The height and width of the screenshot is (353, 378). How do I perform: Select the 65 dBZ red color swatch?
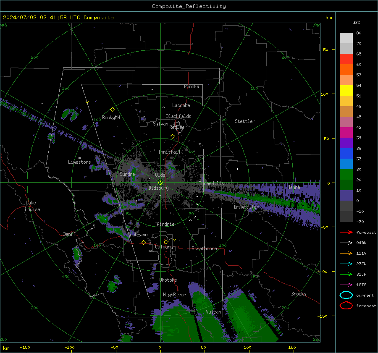click(x=346, y=59)
